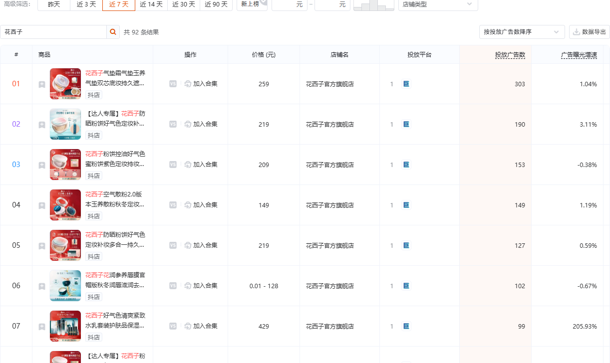Open product title 花西子好气色清爽紧致
610x363 pixels.
click(115, 321)
